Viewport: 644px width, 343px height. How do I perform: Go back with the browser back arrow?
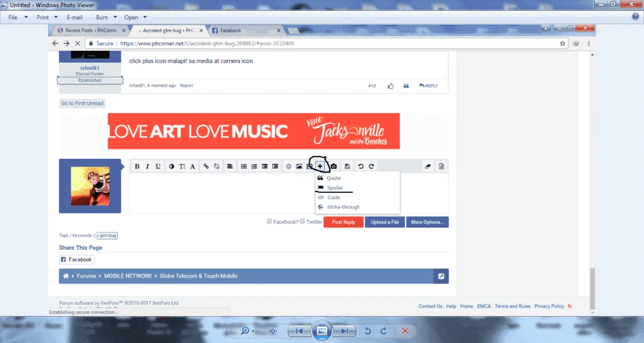(55, 43)
